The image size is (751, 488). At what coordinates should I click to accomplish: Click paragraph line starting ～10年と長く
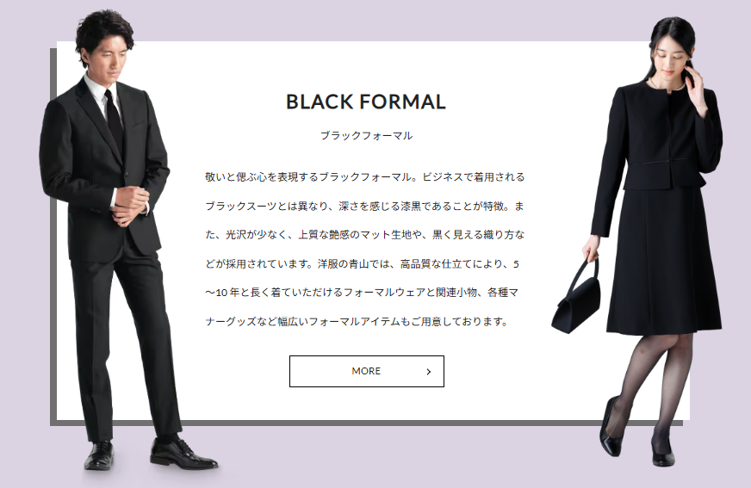click(362, 293)
